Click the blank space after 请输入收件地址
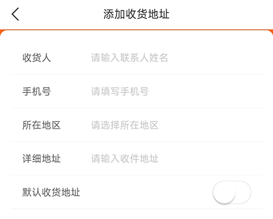Viewport: 273px width, 219px height. pyautogui.click(x=211, y=159)
